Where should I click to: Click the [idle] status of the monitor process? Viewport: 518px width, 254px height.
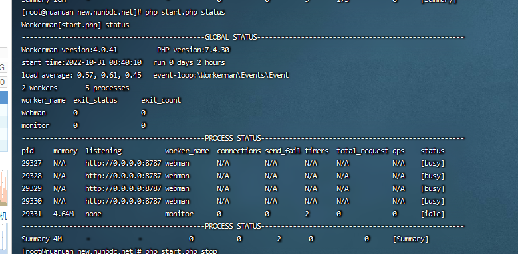coord(432,214)
